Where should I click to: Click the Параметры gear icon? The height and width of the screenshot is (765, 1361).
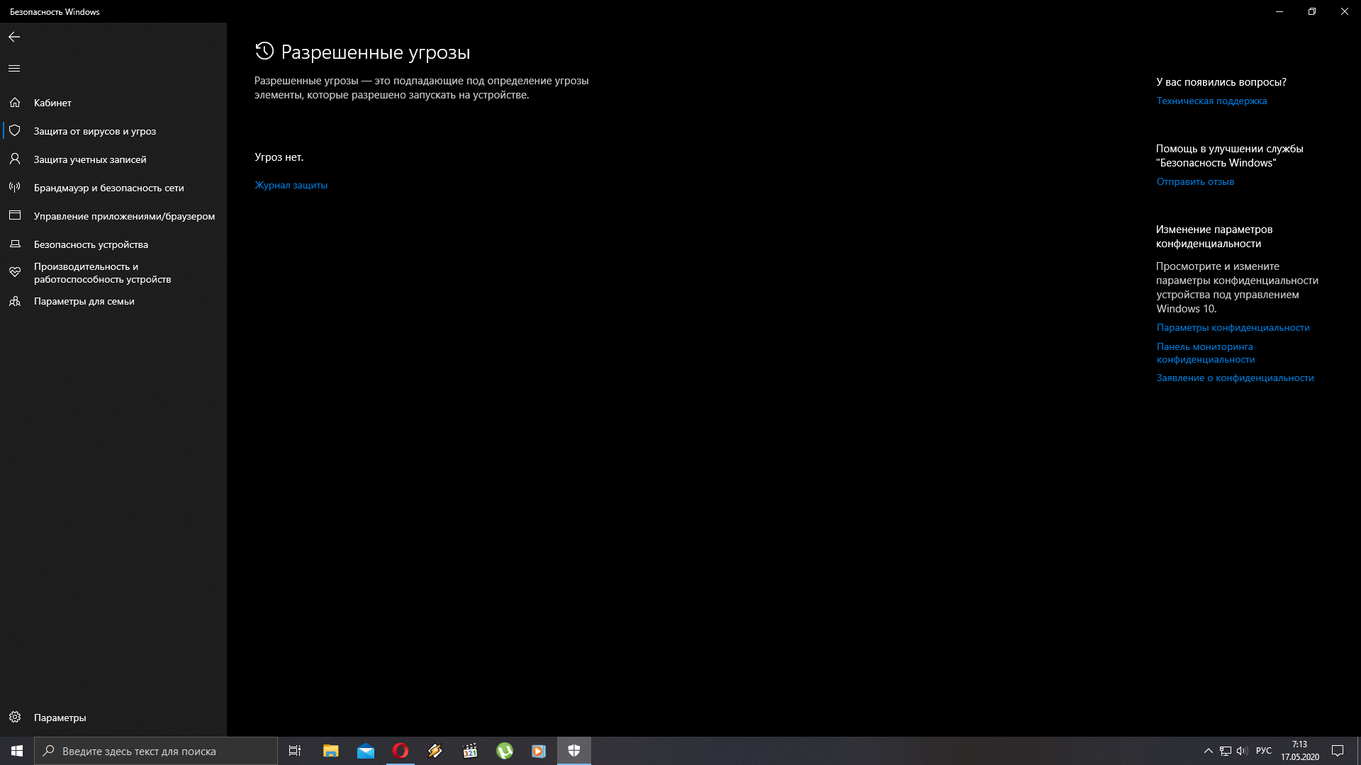click(x=15, y=718)
